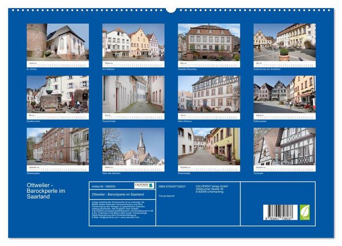Image resolution: width=342 pixels, height=246 pixels.
Task: Open the Enkenstraße street photo
Action: coord(209,146)
